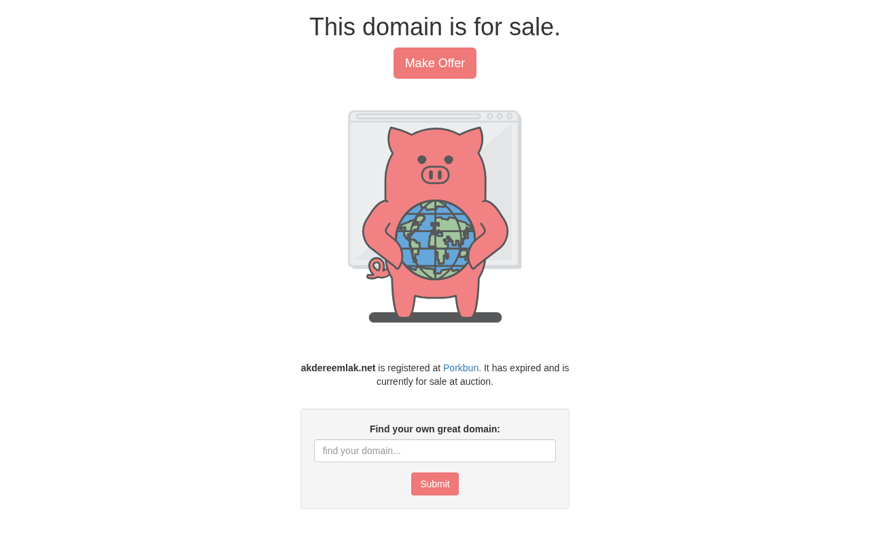Click the pig's right ear
This screenshot has width=870, height=543.
click(x=471, y=139)
